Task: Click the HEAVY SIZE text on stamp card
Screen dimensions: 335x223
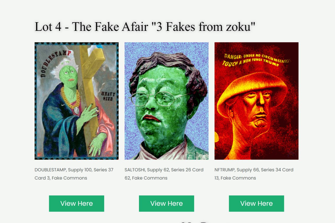Action: click(108, 96)
